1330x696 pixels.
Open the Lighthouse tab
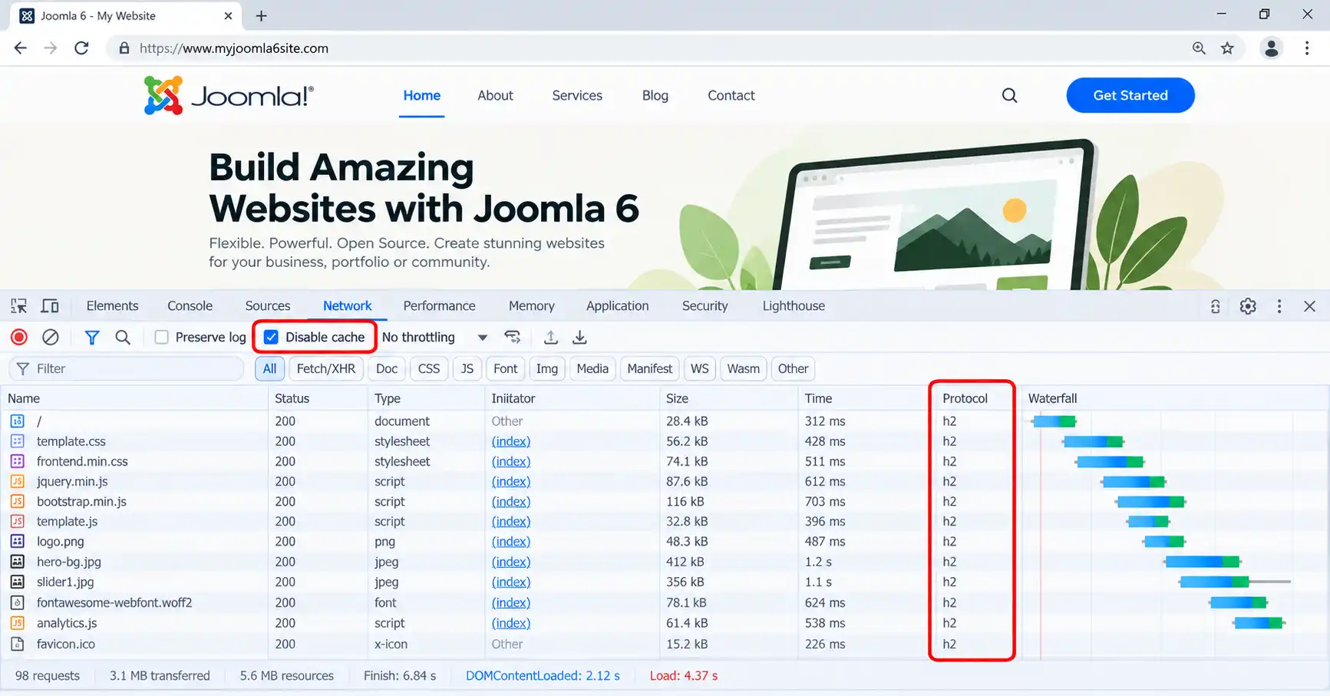coord(794,305)
